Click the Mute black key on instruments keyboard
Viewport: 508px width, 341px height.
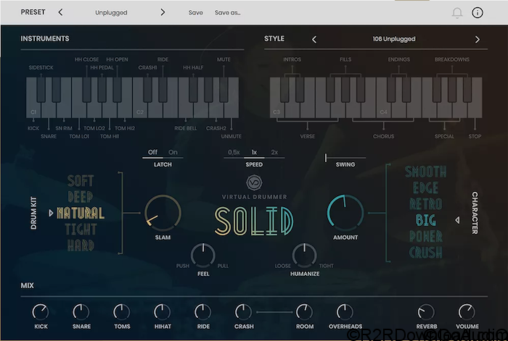coord(224,90)
